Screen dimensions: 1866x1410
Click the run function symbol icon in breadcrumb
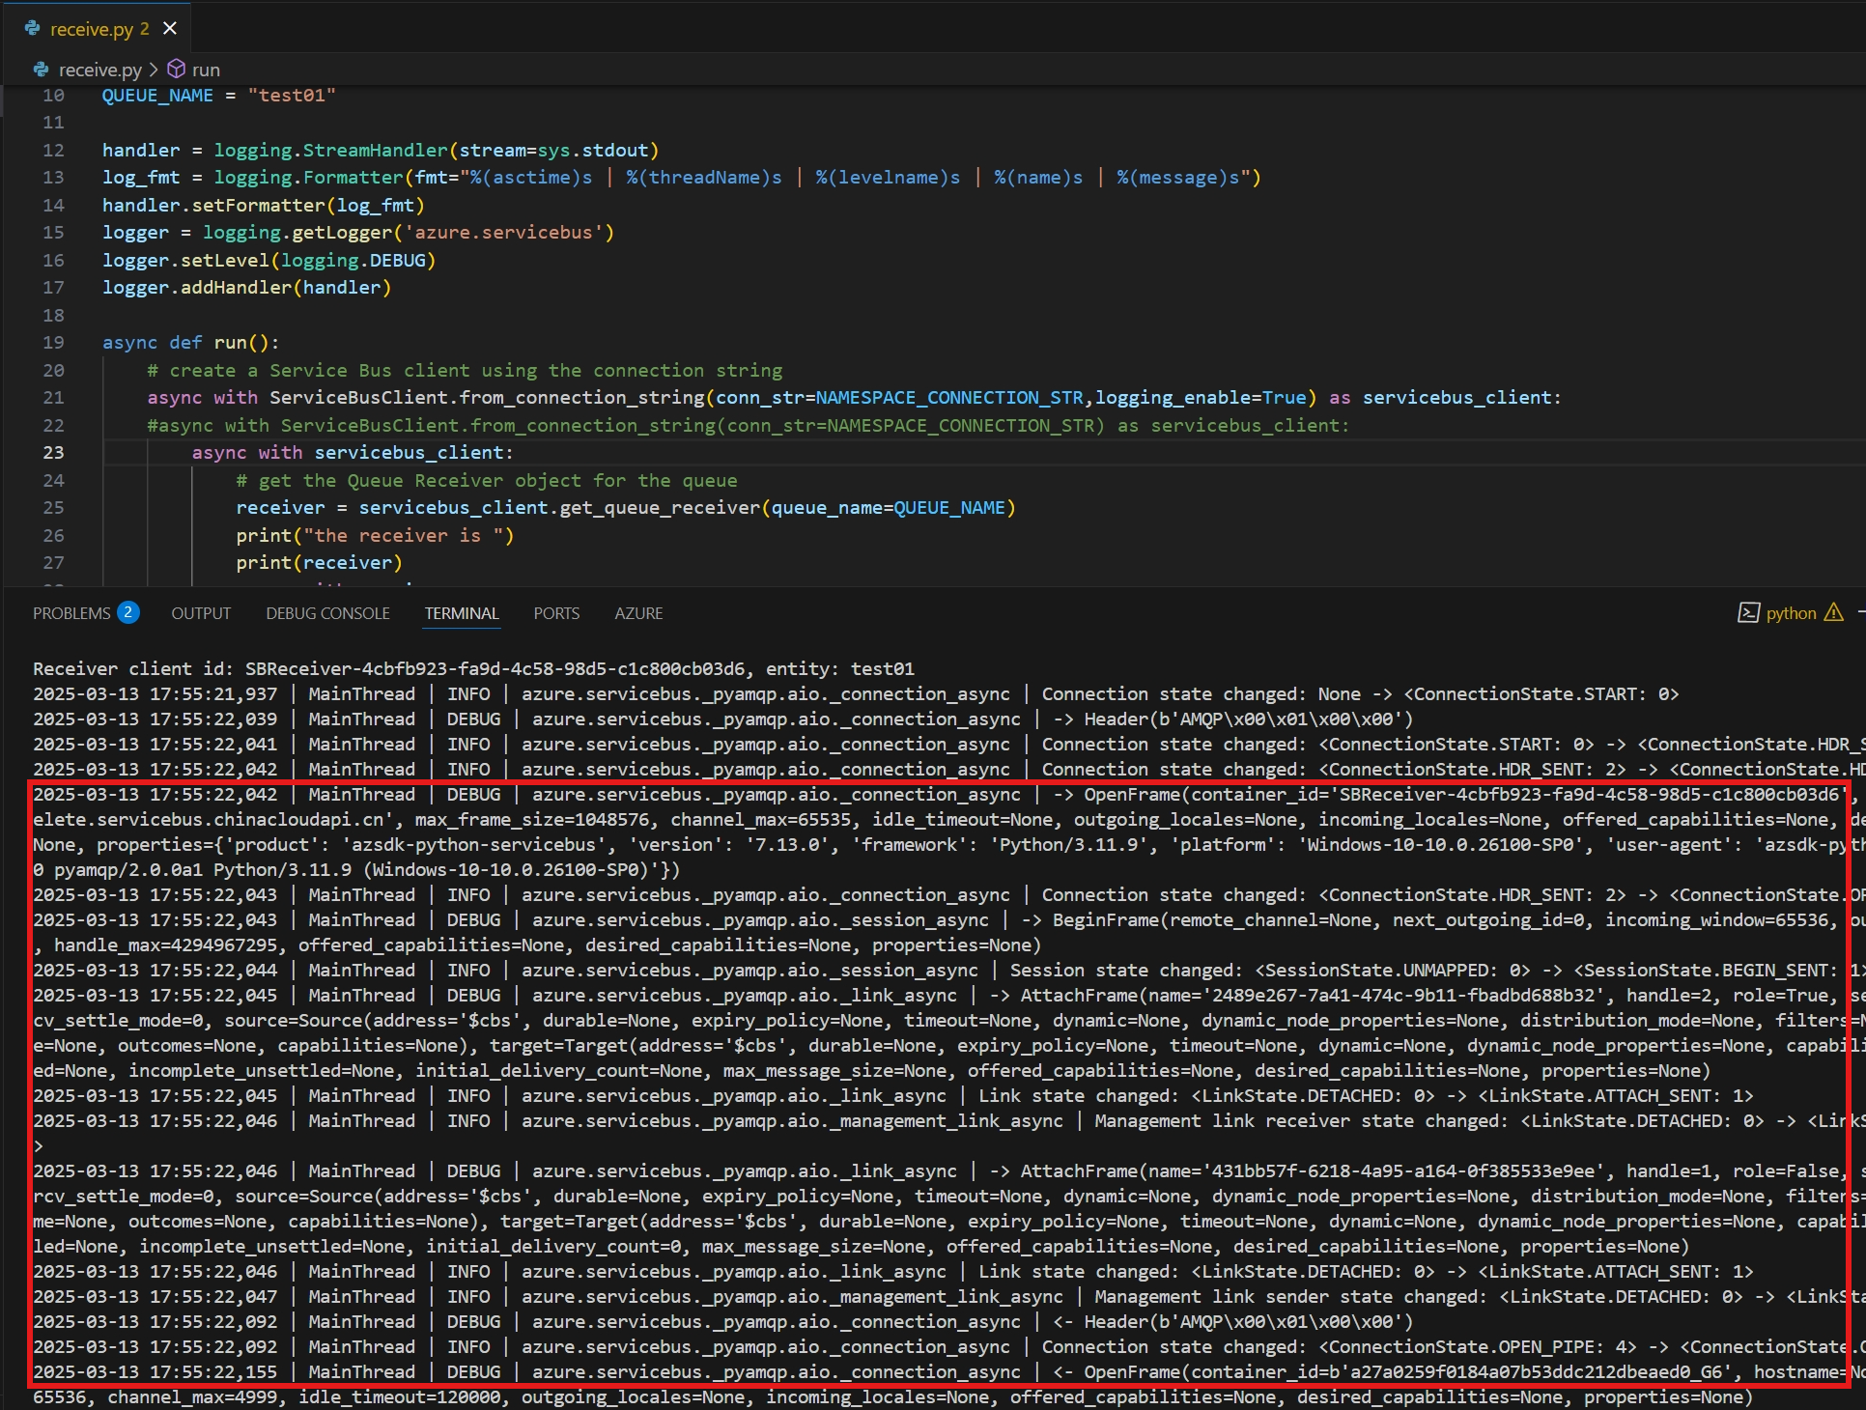point(176,69)
